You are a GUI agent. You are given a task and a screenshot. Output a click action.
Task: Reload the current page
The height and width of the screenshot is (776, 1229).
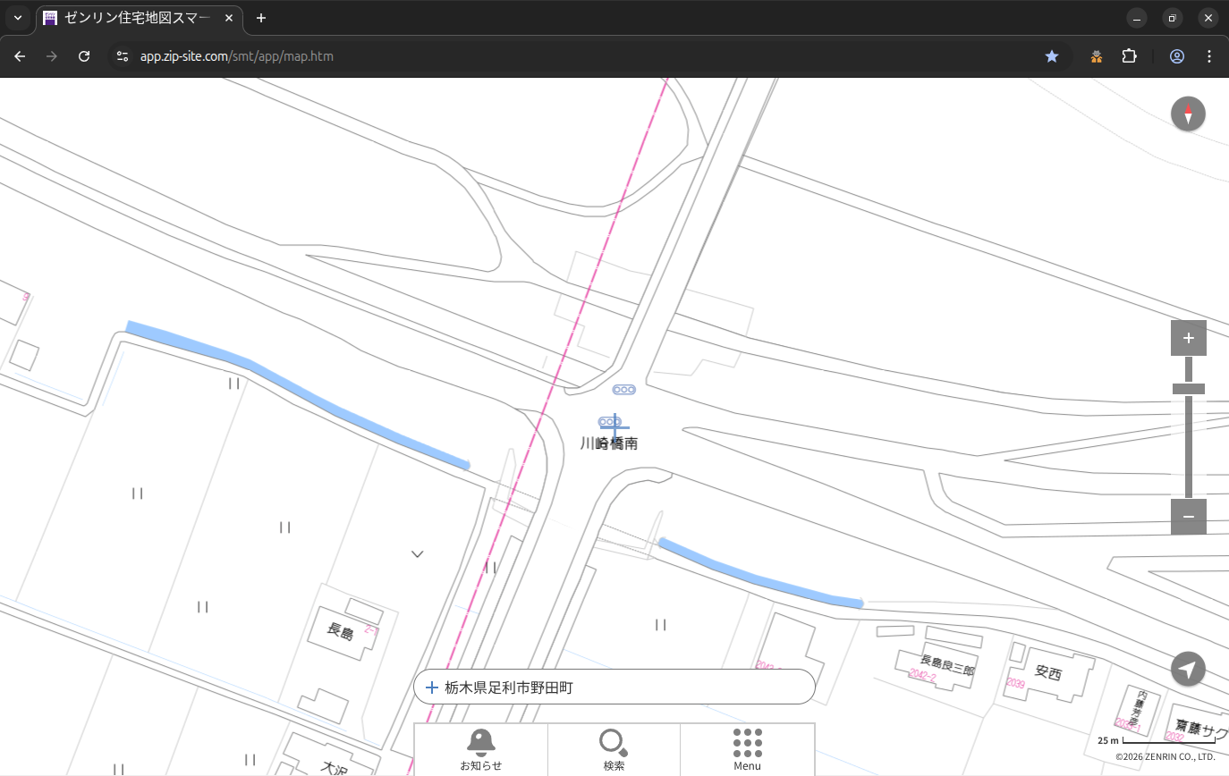pyautogui.click(x=84, y=56)
